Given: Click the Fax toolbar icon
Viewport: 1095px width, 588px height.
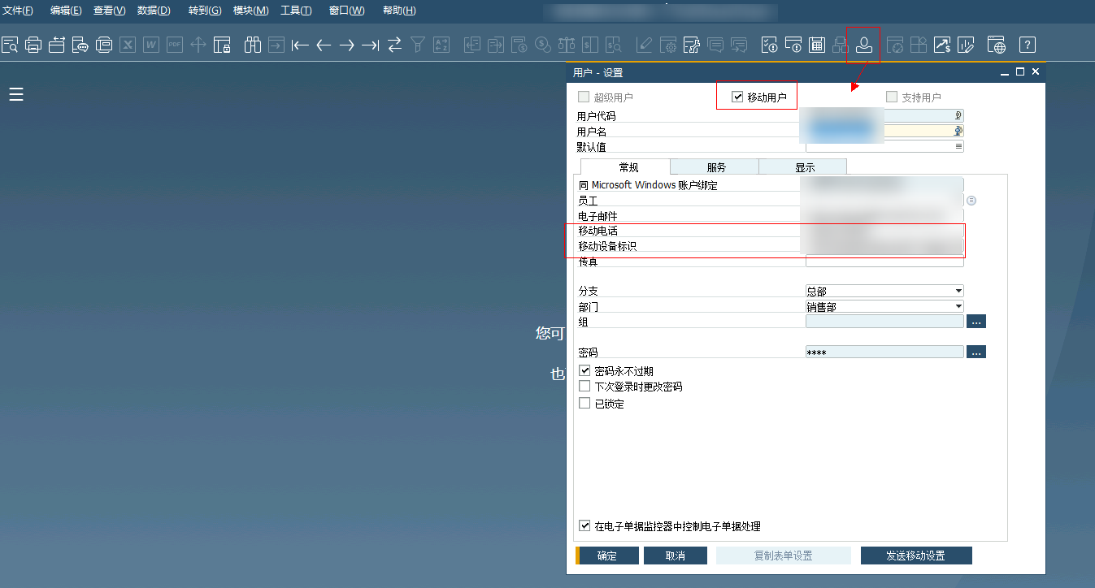Looking at the screenshot, I should coord(104,45).
